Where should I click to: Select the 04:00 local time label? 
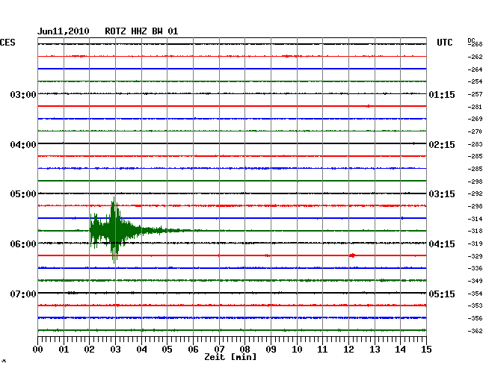pos(23,145)
